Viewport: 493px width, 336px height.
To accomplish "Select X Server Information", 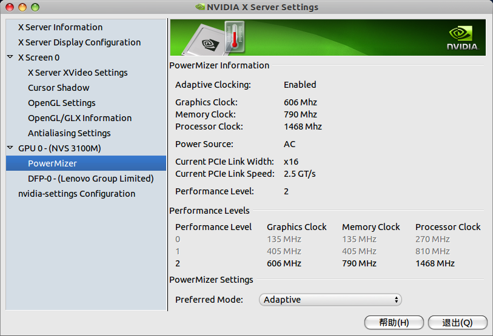I will (x=61, y=27).
